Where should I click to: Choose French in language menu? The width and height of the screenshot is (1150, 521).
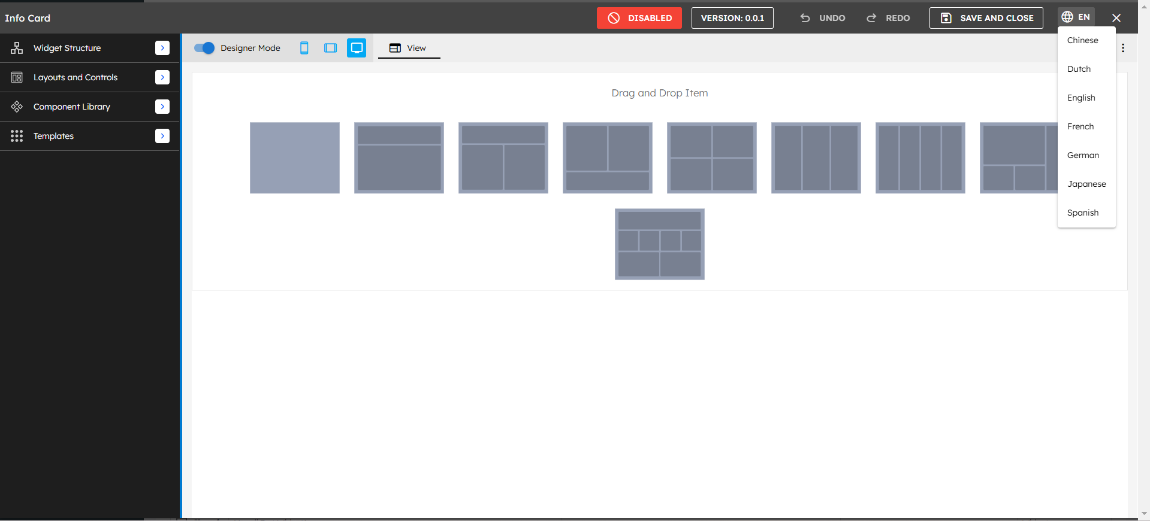(1086, 126)
